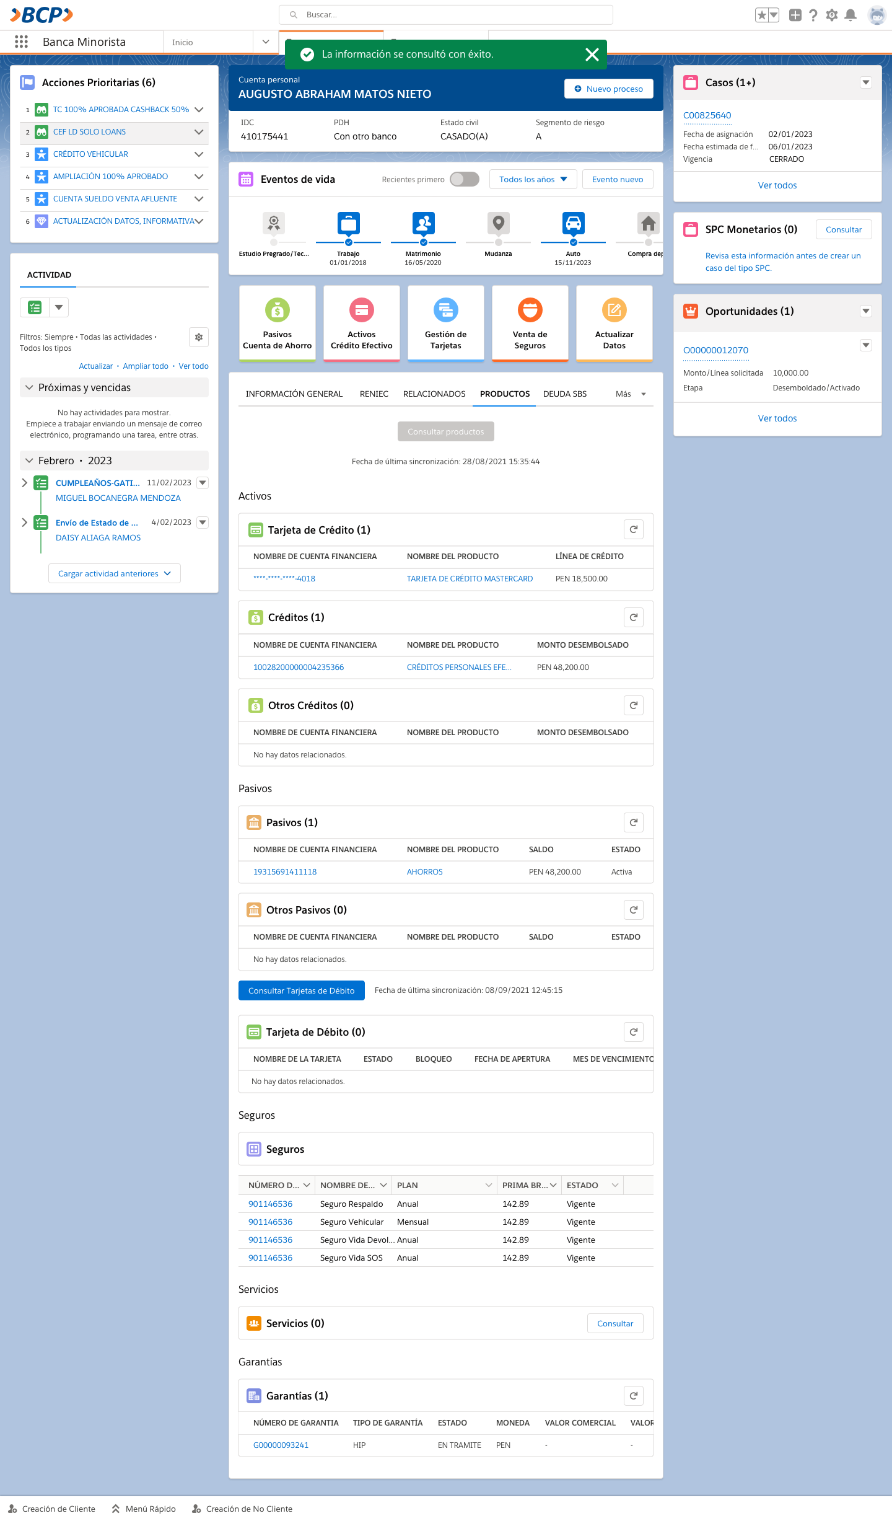Open opportunity link O00000012070
Viewport: 892px width, 1521px height.
715,350
